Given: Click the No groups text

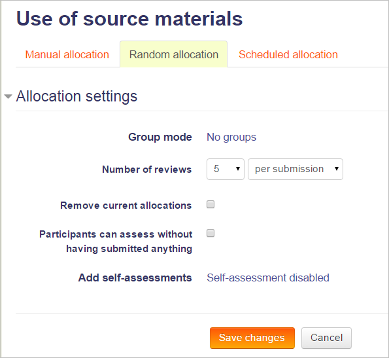Looking at the screenshot, I should 231,137.
